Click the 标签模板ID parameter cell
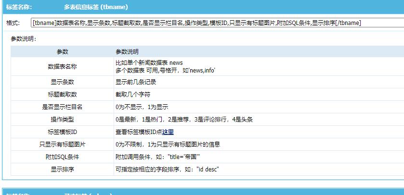 (62, 132)
